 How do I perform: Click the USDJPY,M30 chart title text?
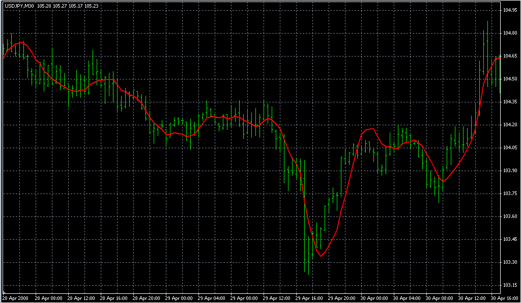[20, 6]
